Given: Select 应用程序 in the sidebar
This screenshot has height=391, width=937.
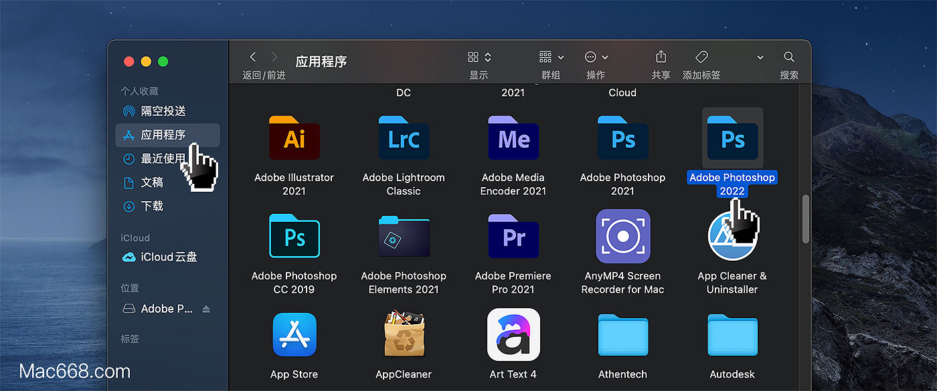Looking at the screenshot, I should tap(168, 135).
